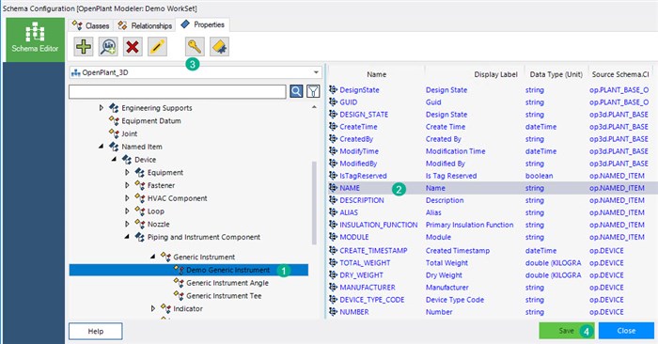This screenshot has height=344, width=658.
Task: Select the CreatedBy property name
Action: (356, 139)
